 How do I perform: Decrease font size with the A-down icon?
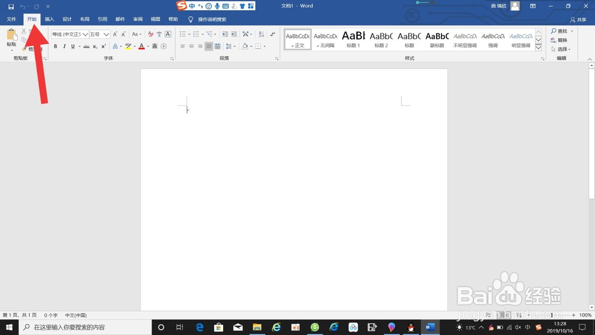point(123,34)
